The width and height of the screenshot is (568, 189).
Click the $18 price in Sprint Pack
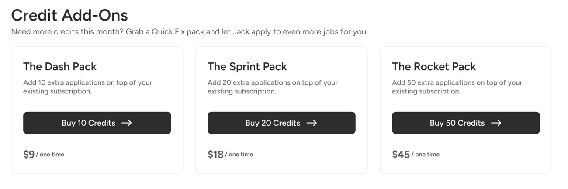(215, 155)
